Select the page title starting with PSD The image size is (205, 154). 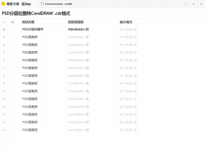[x=36, y=13]
